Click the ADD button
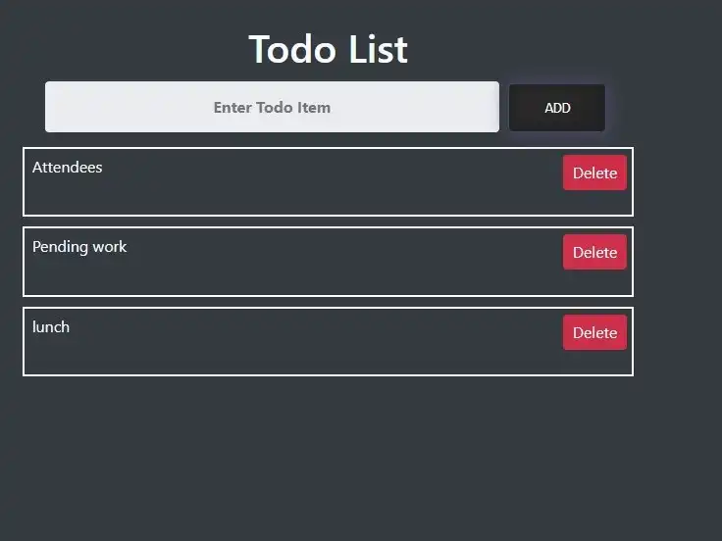 tap(557, 108)
